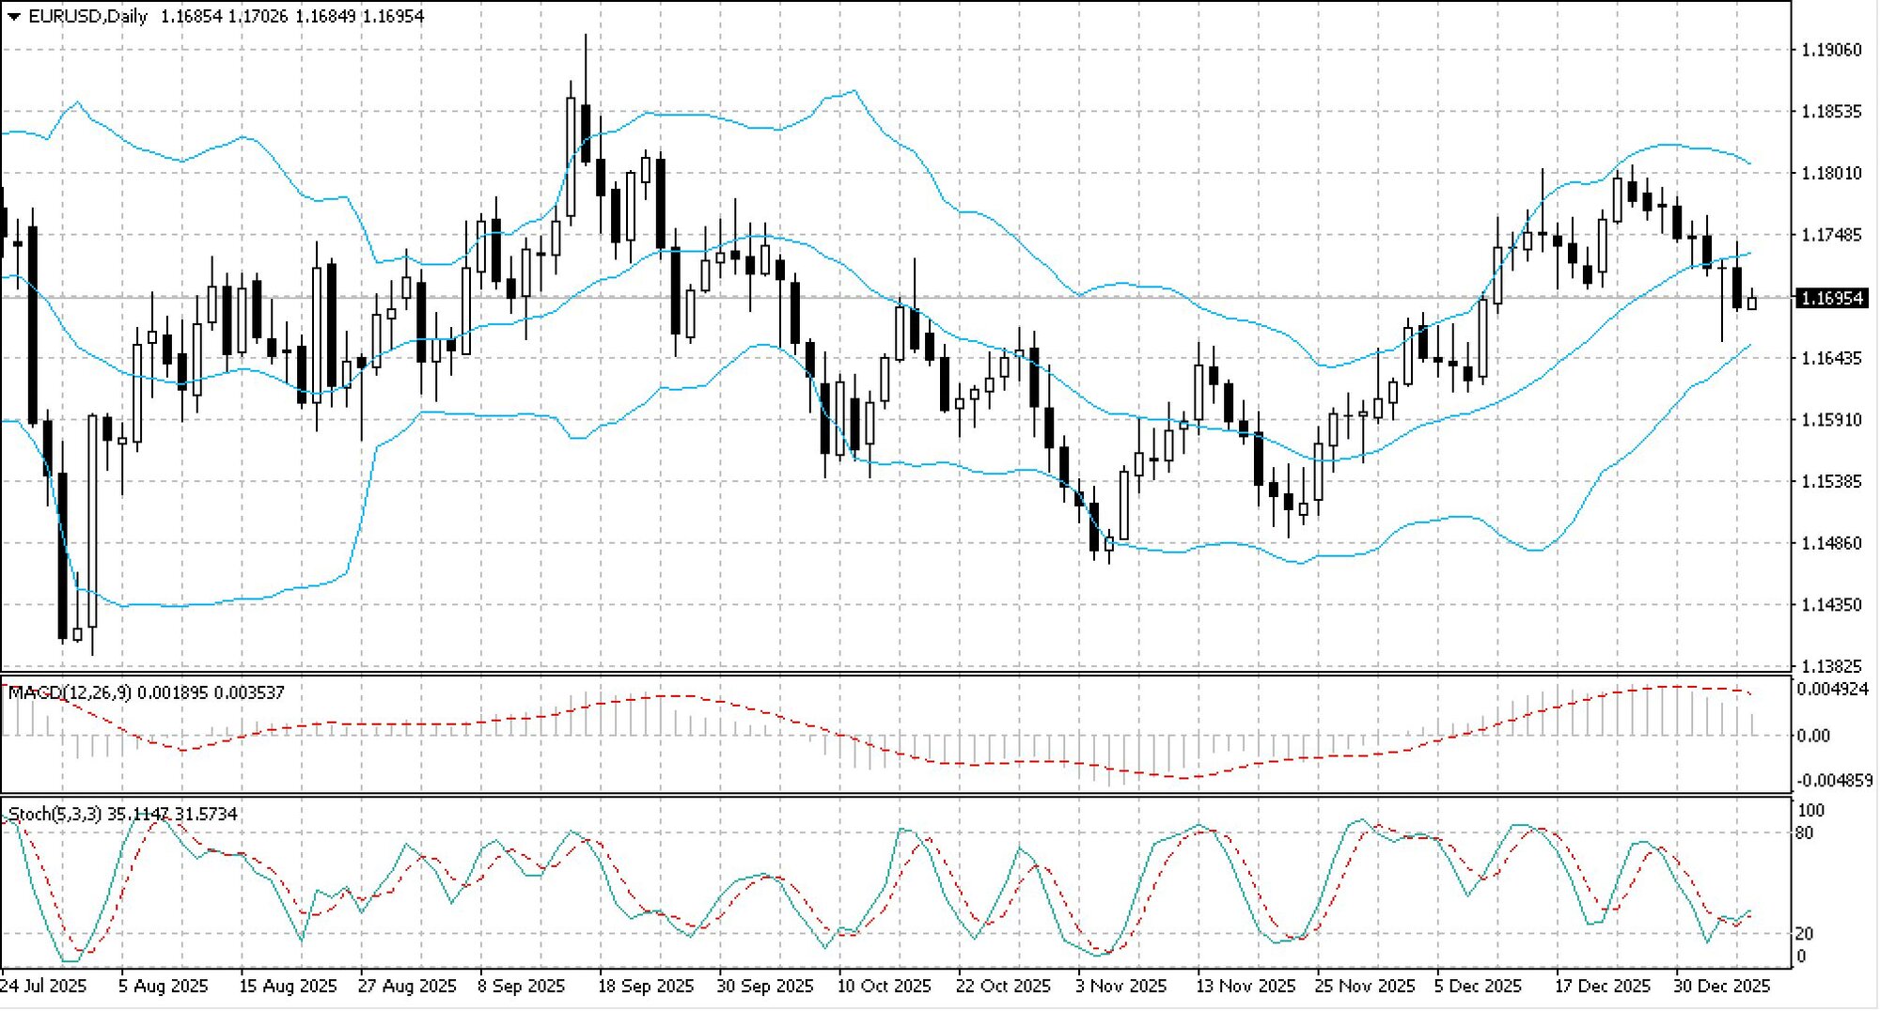This screenshot has width=1880, height=1011.
Task: Click the MACD 0.00 zero level label
Action: (x=1813, y=736)
